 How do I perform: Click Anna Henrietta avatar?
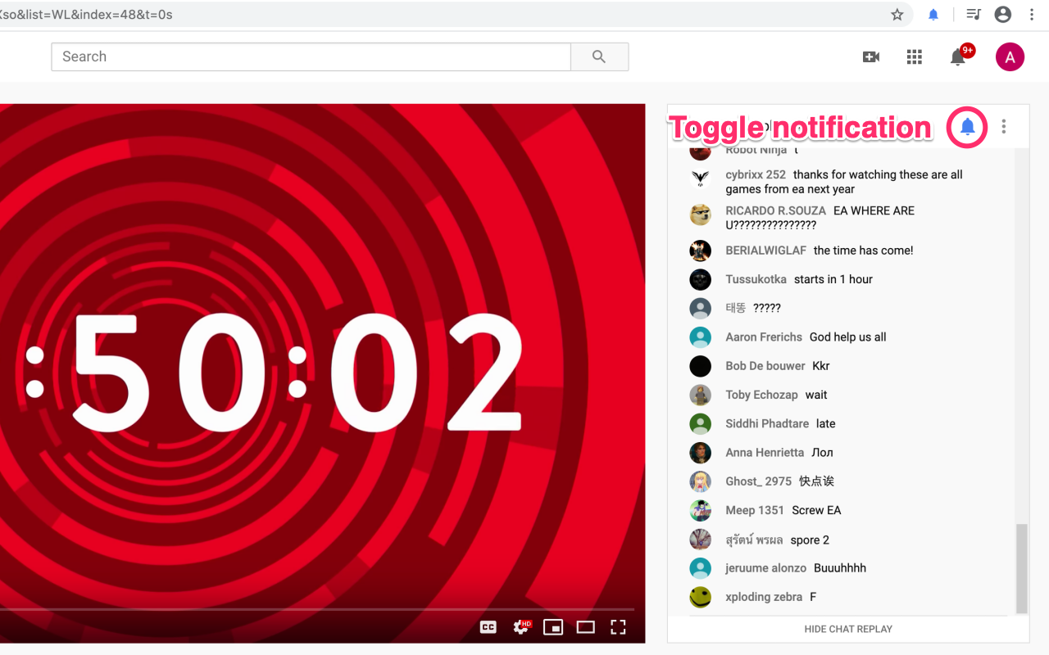tap(700, 453)
